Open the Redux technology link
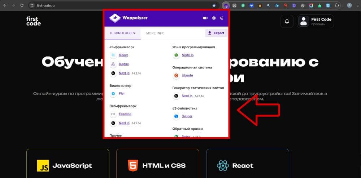Screen dimensions: 361x178 123,64
